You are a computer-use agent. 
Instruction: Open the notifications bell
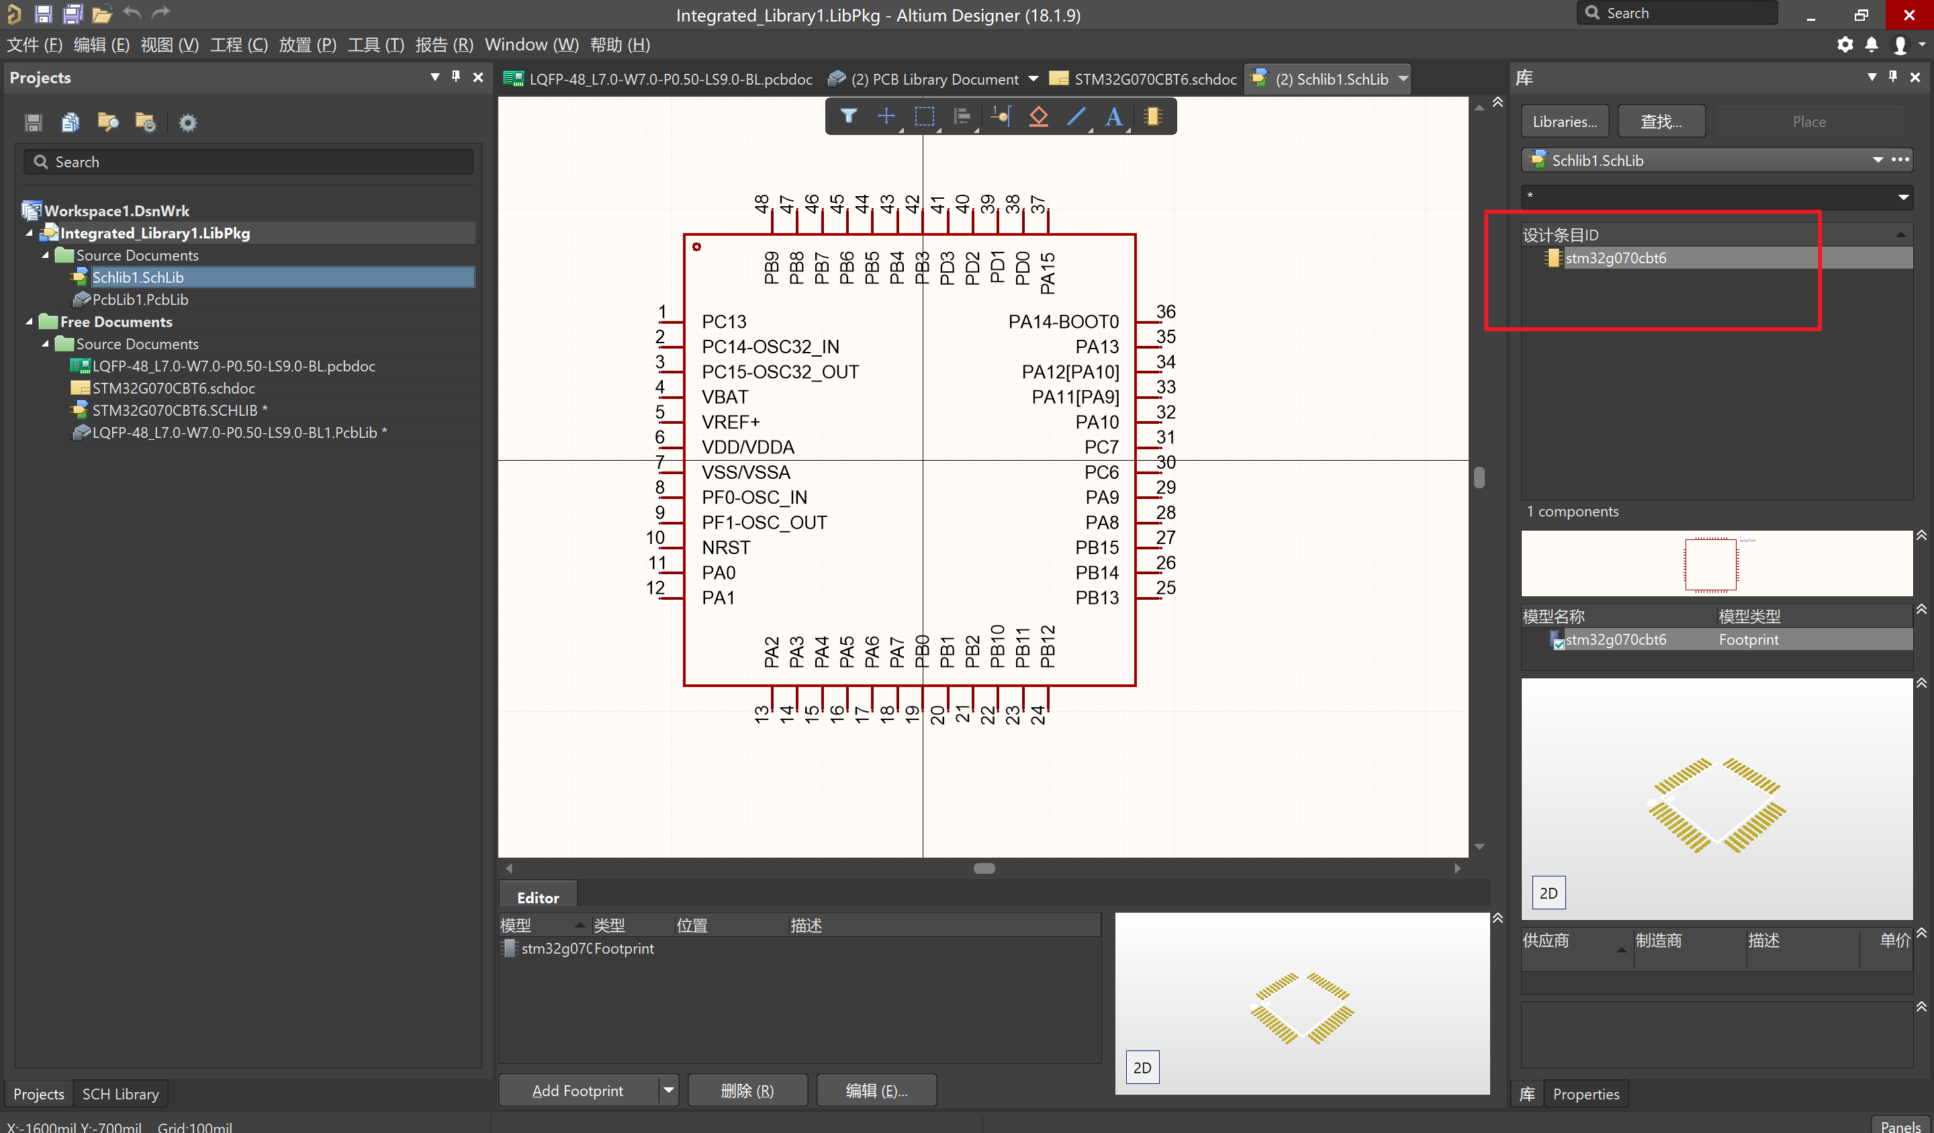pos(1872,44)
